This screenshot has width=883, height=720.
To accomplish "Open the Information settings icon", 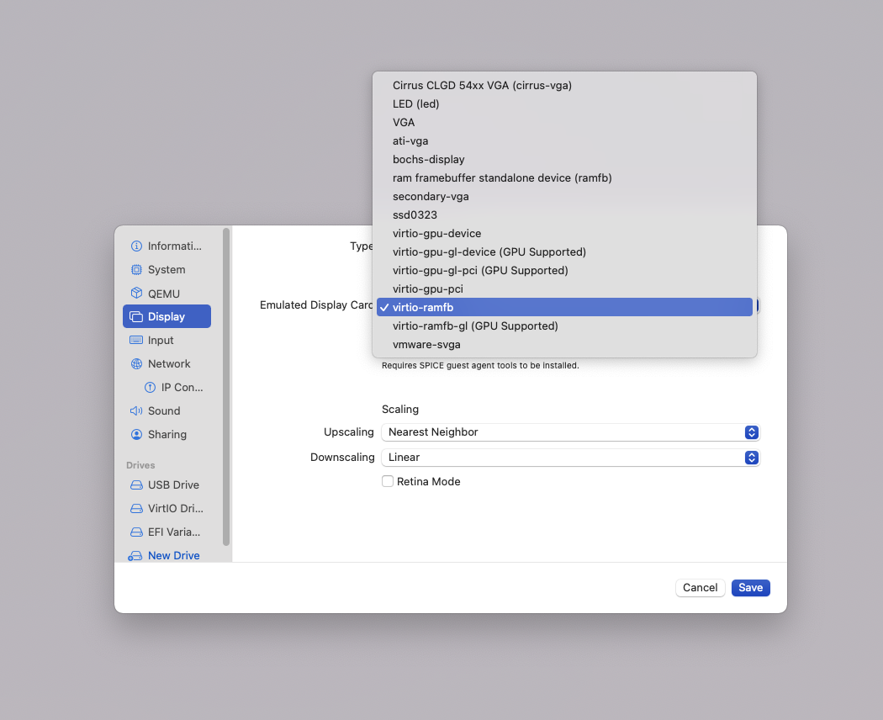I will coord(135,246).
